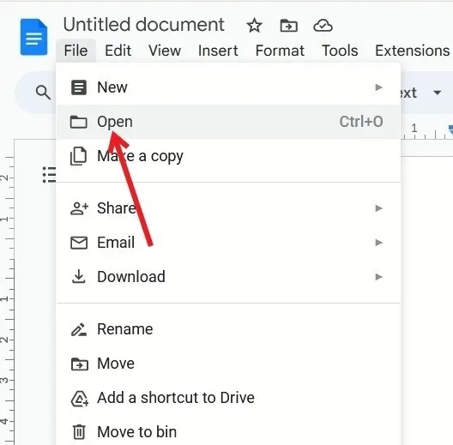Click the Drive shortcut icon
Screen dimensions: 453x445
(80, 399)
